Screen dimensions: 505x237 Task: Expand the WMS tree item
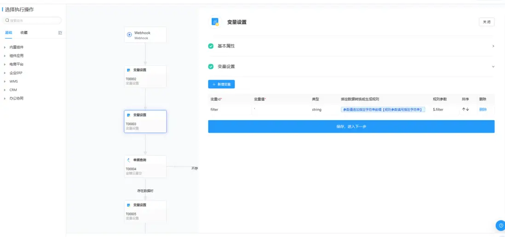[x=5, y=81]
